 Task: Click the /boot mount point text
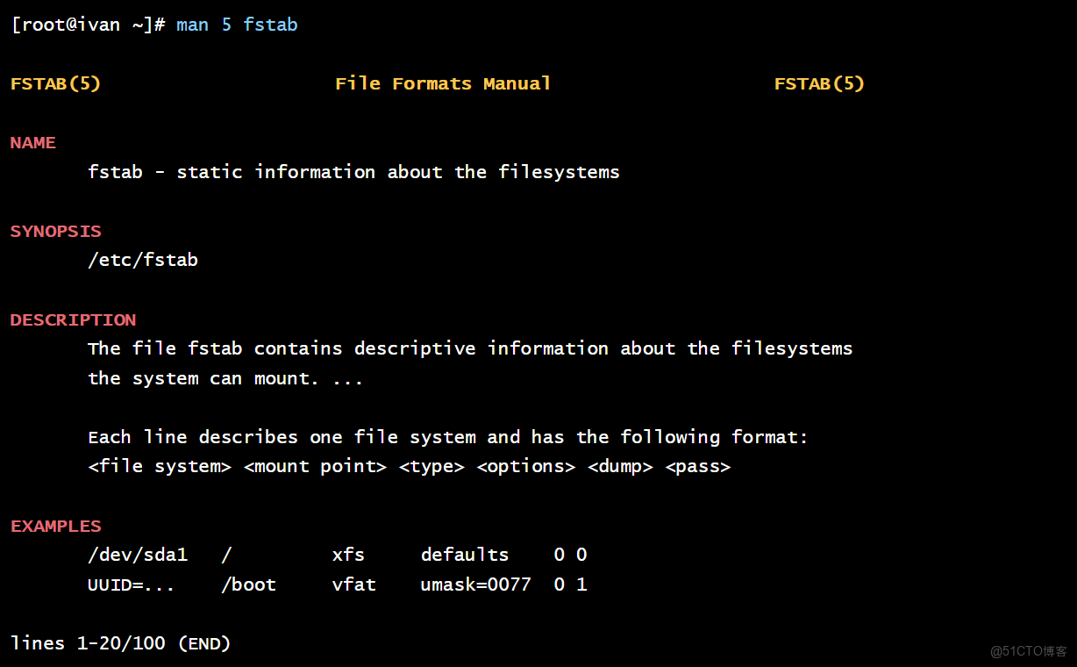pos(248,585)
